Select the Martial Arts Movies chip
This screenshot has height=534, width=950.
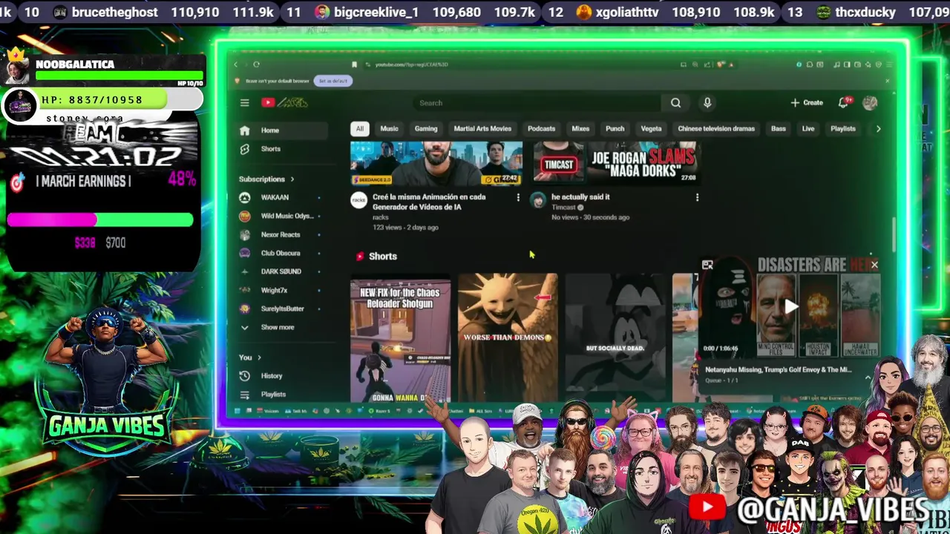(482, 129)
